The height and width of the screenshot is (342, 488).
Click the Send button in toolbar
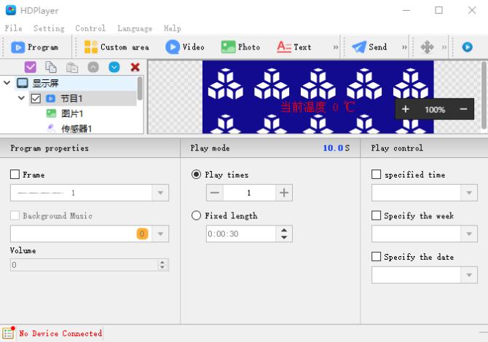click(x=369, y=47)
